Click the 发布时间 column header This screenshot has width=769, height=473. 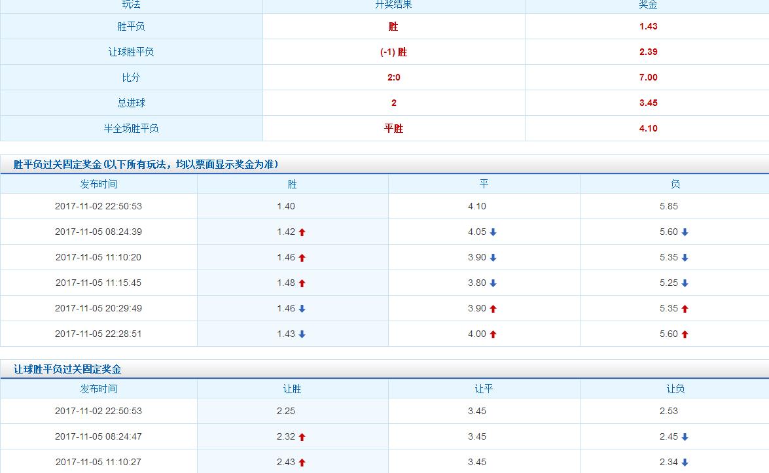tap(99, 184)
